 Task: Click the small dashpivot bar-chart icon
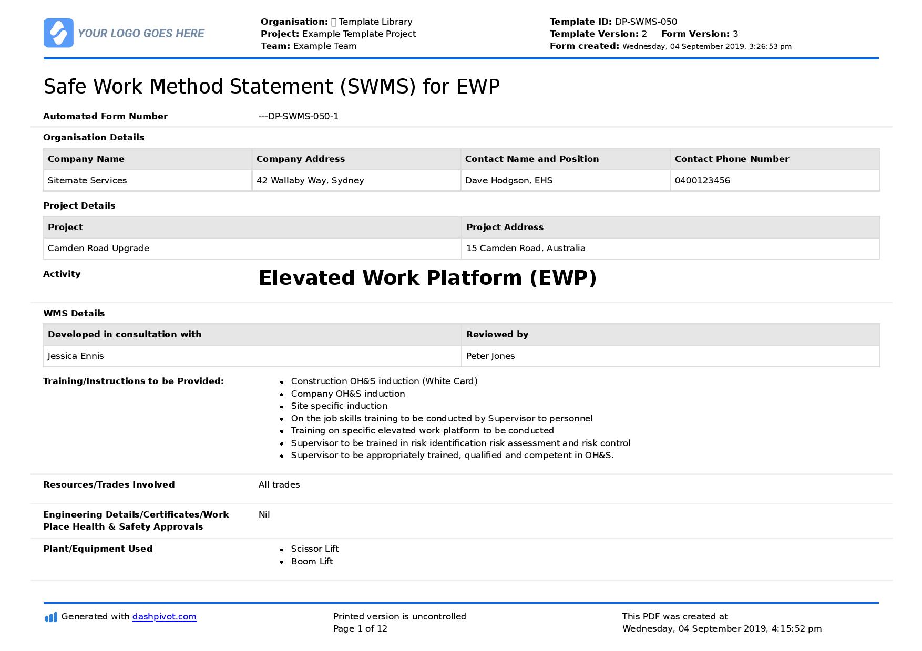pos(51,617)
